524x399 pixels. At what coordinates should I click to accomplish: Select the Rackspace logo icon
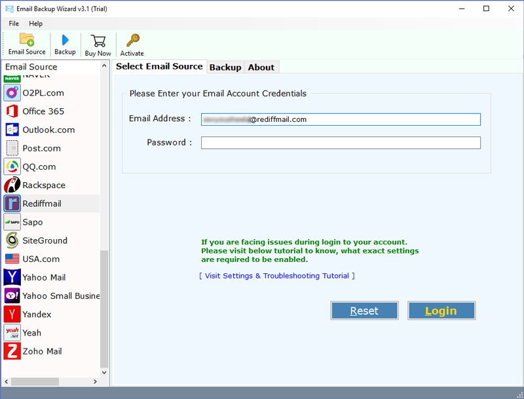[x=12, y=185]
